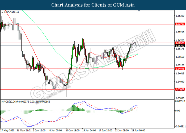The width and height of the screenshot is (186, 133).
Task: Select the horizontal line at 1.33601
Action: point(87,89)
